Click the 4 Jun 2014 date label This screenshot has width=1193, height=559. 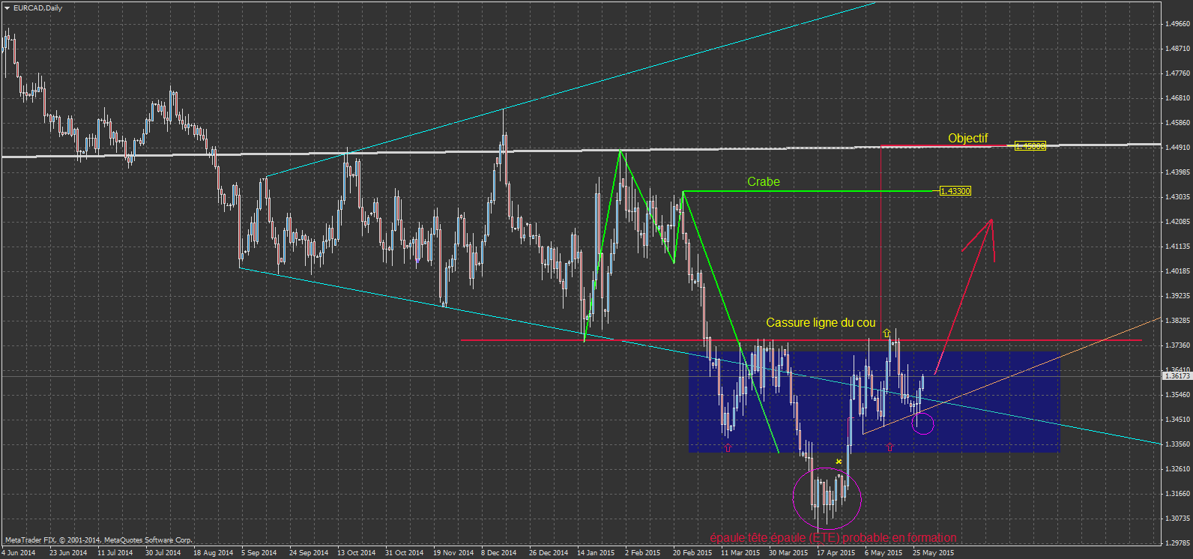coord(19,553)
